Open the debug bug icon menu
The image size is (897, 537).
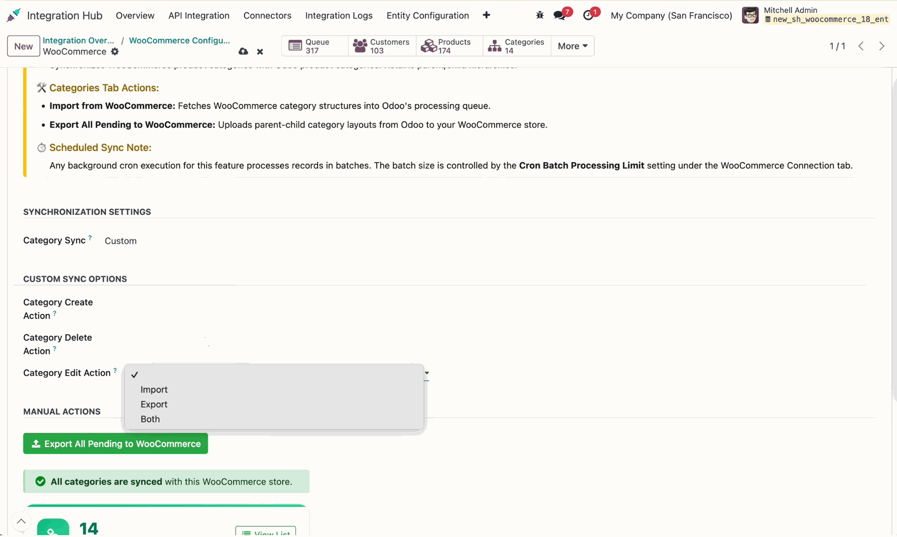point(540,15)
